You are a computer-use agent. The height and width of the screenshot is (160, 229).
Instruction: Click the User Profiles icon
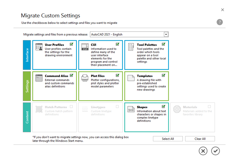(39, 47)
